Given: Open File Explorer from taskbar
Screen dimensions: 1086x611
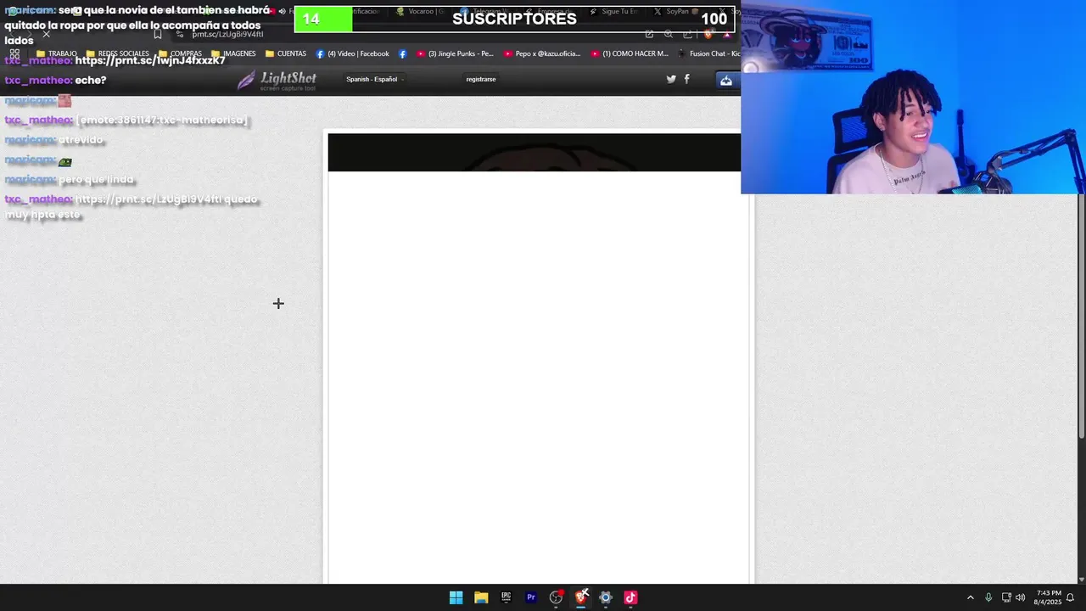Looking at the screenshot, I should pyautogui.click(x=481, y=597).
